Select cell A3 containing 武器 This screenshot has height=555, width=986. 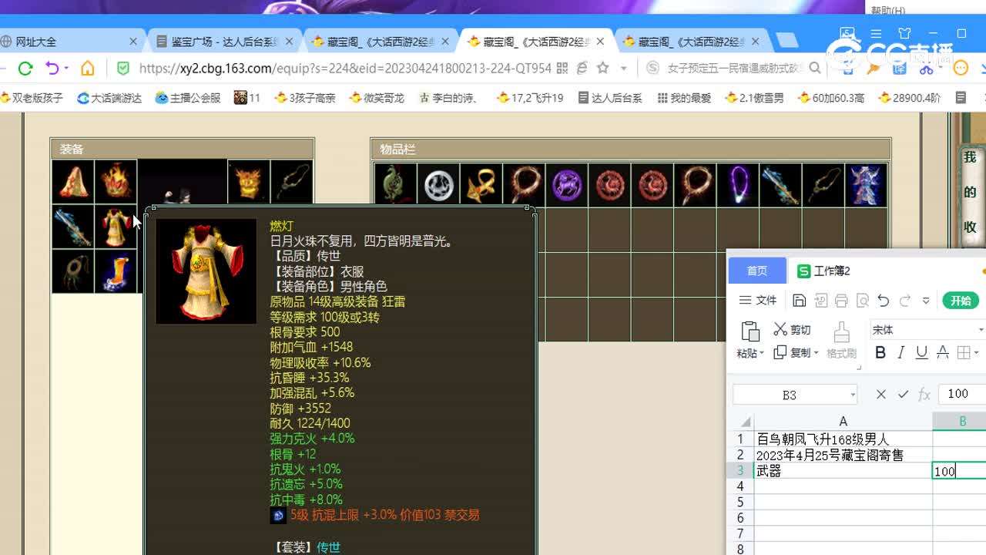click(843, 471)
